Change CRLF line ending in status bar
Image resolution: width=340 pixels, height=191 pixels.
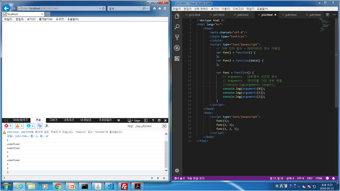click(x=309, y=178)
